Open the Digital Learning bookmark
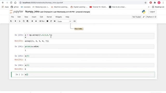Screen dimensions: 166x93 tap(79, 7)
